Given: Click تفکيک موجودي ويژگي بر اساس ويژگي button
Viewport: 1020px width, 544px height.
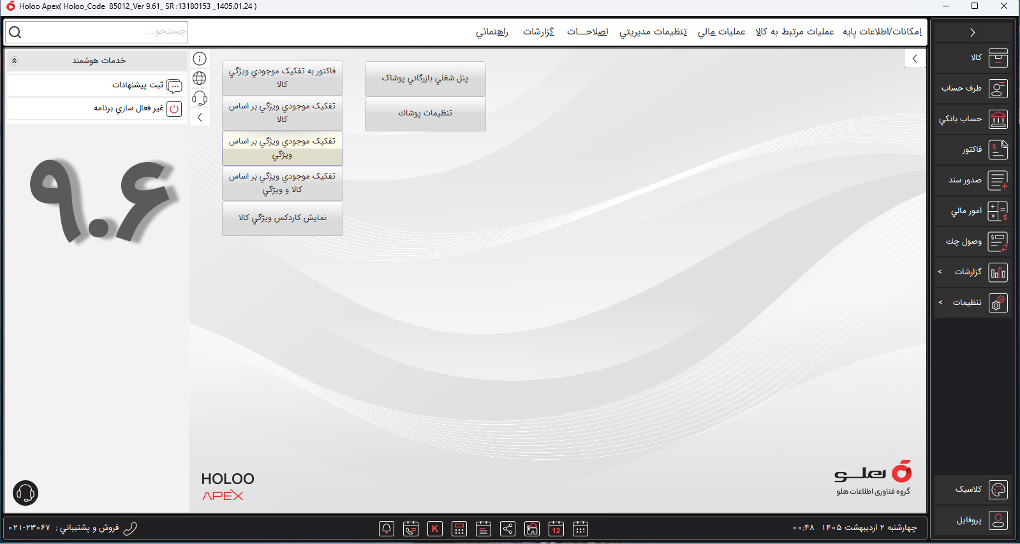Looking at the screenshot, I should pos(283,148).
